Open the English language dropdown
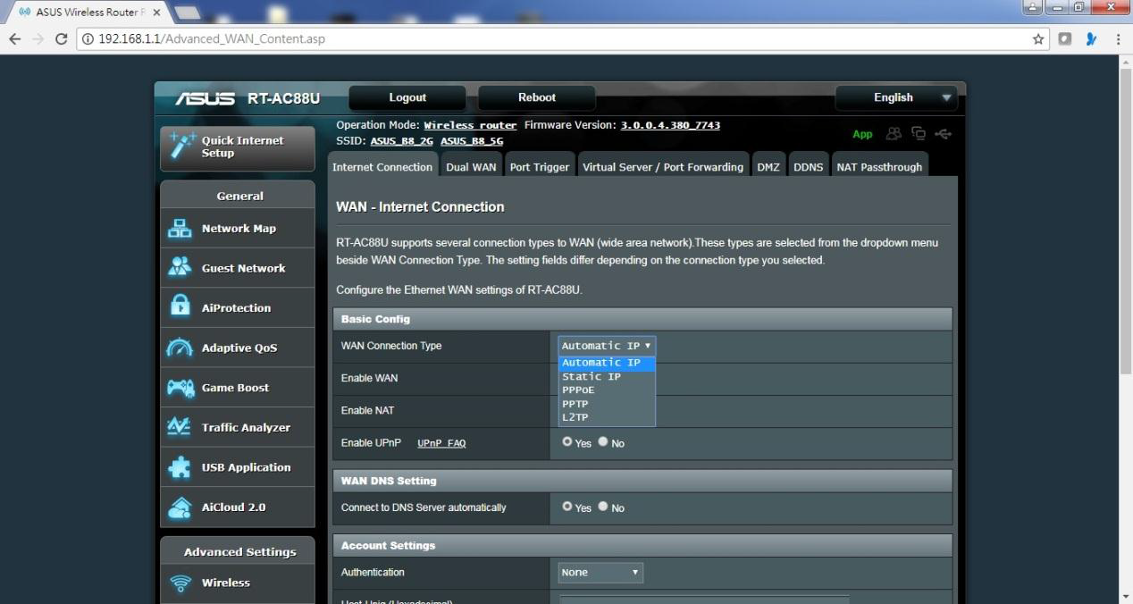 (x=896, y=97)
